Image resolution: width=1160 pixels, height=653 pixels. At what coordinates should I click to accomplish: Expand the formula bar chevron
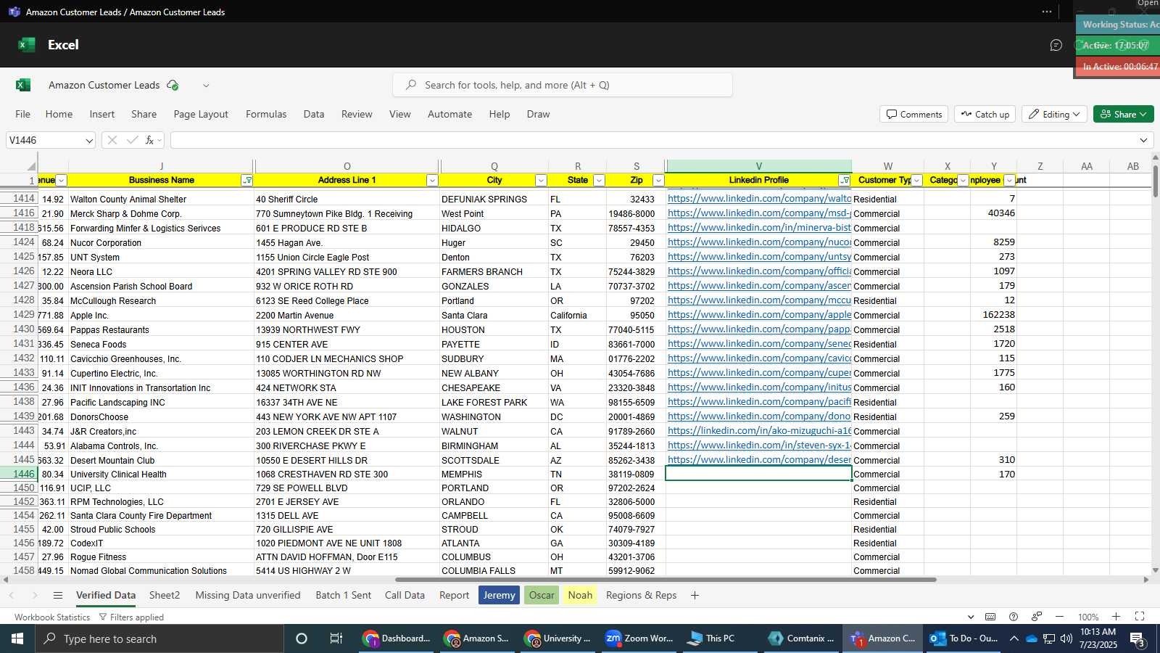point(1144,140)
